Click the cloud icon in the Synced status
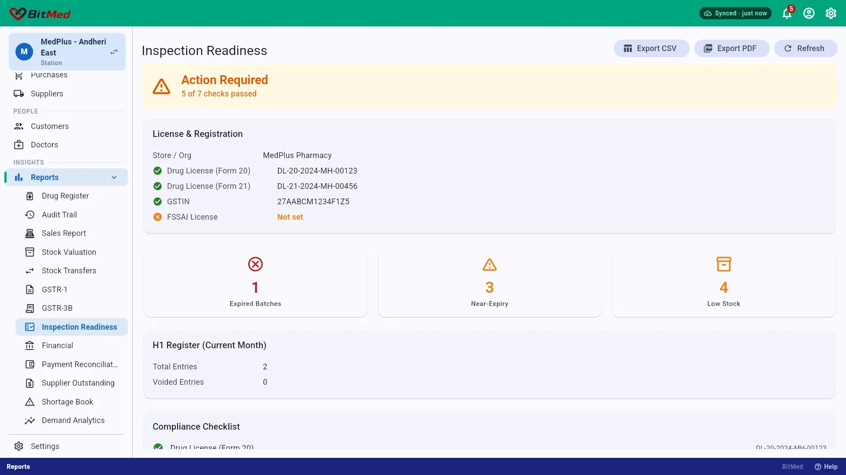This screenshot has width=846, height=475. point(708,13)
